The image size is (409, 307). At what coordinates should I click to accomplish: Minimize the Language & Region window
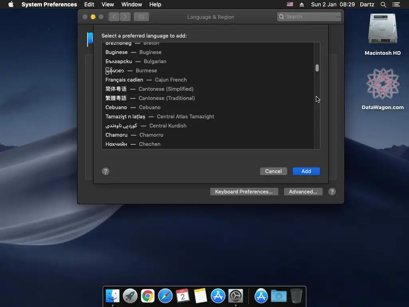[93, 17]
